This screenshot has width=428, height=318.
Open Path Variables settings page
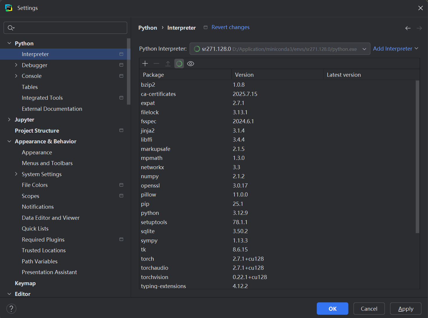[x=40, y=261]
